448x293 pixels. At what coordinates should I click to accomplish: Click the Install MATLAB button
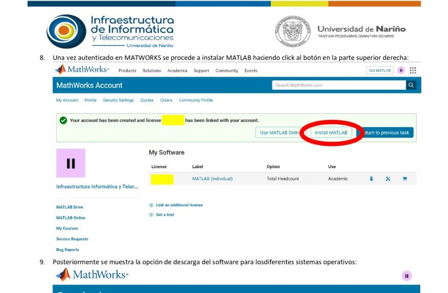point(331,133)
